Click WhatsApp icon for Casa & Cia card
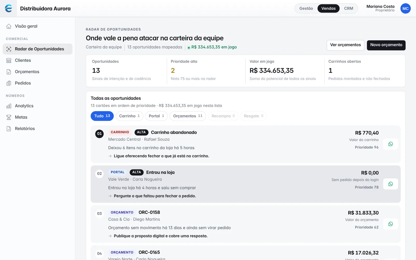Screen dimensions: 416x260 (391, 224)
